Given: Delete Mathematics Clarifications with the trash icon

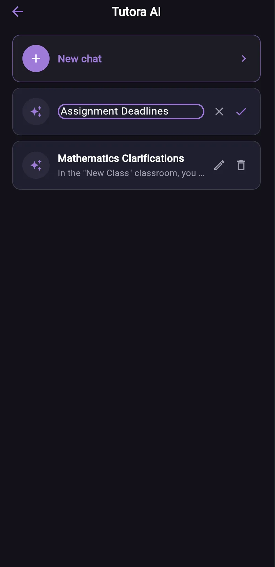Looking at the screenshot, I should (241, 165).
